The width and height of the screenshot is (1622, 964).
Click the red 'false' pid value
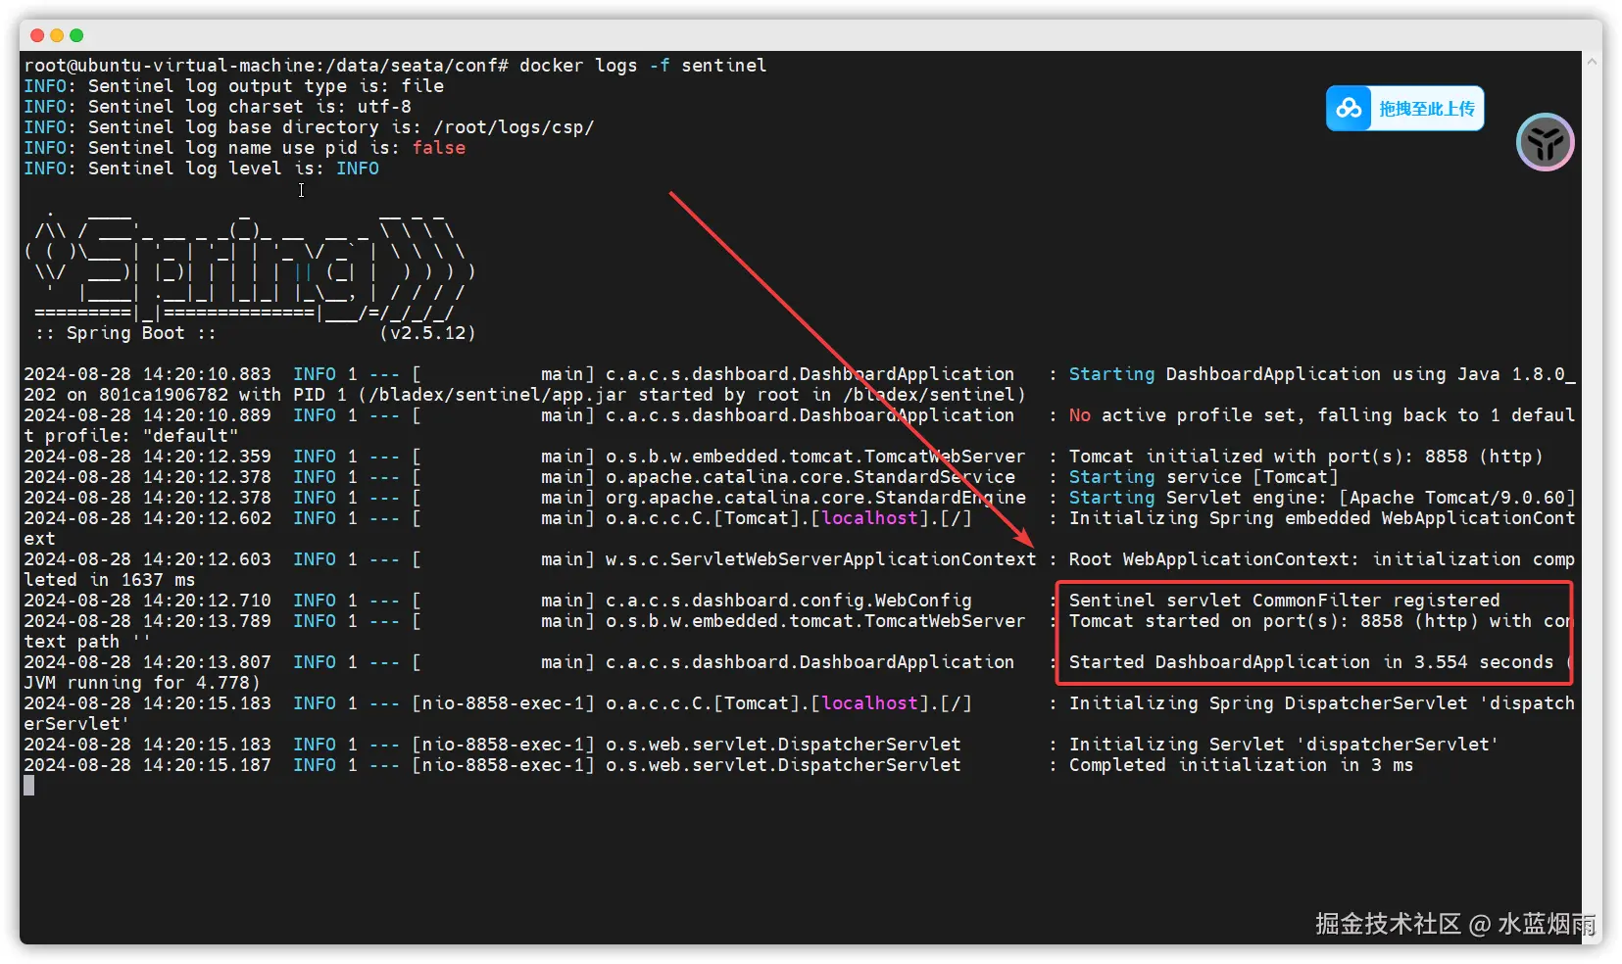439,148
